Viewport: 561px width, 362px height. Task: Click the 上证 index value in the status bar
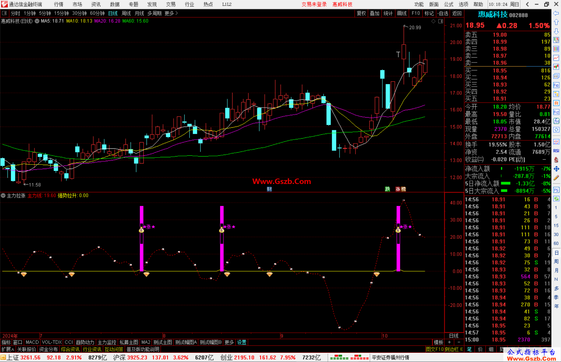click(30, 358)
